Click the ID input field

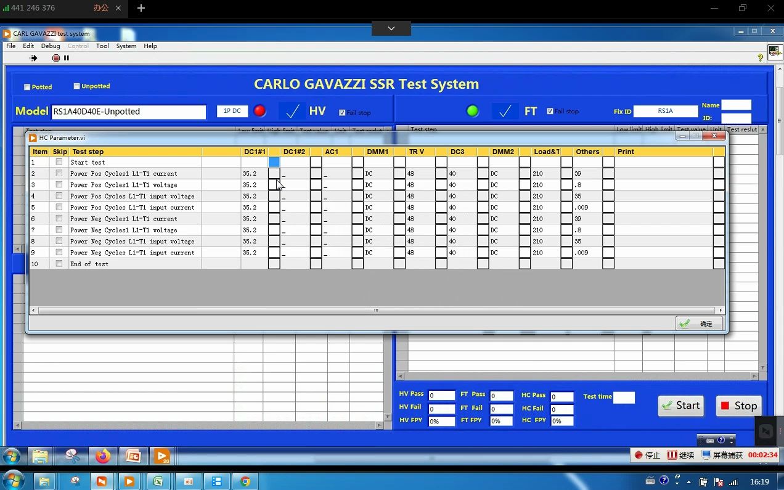point(737,118)
